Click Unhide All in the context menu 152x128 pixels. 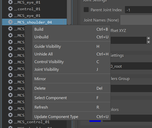point(72,54)
